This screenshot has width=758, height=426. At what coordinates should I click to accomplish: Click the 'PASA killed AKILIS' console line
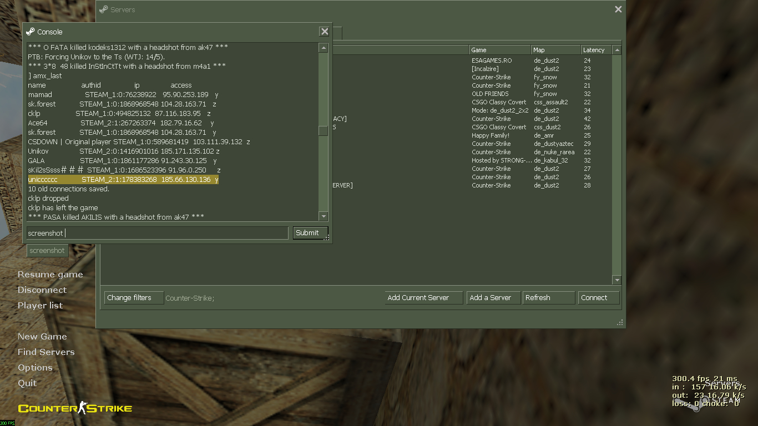point(116,217)
